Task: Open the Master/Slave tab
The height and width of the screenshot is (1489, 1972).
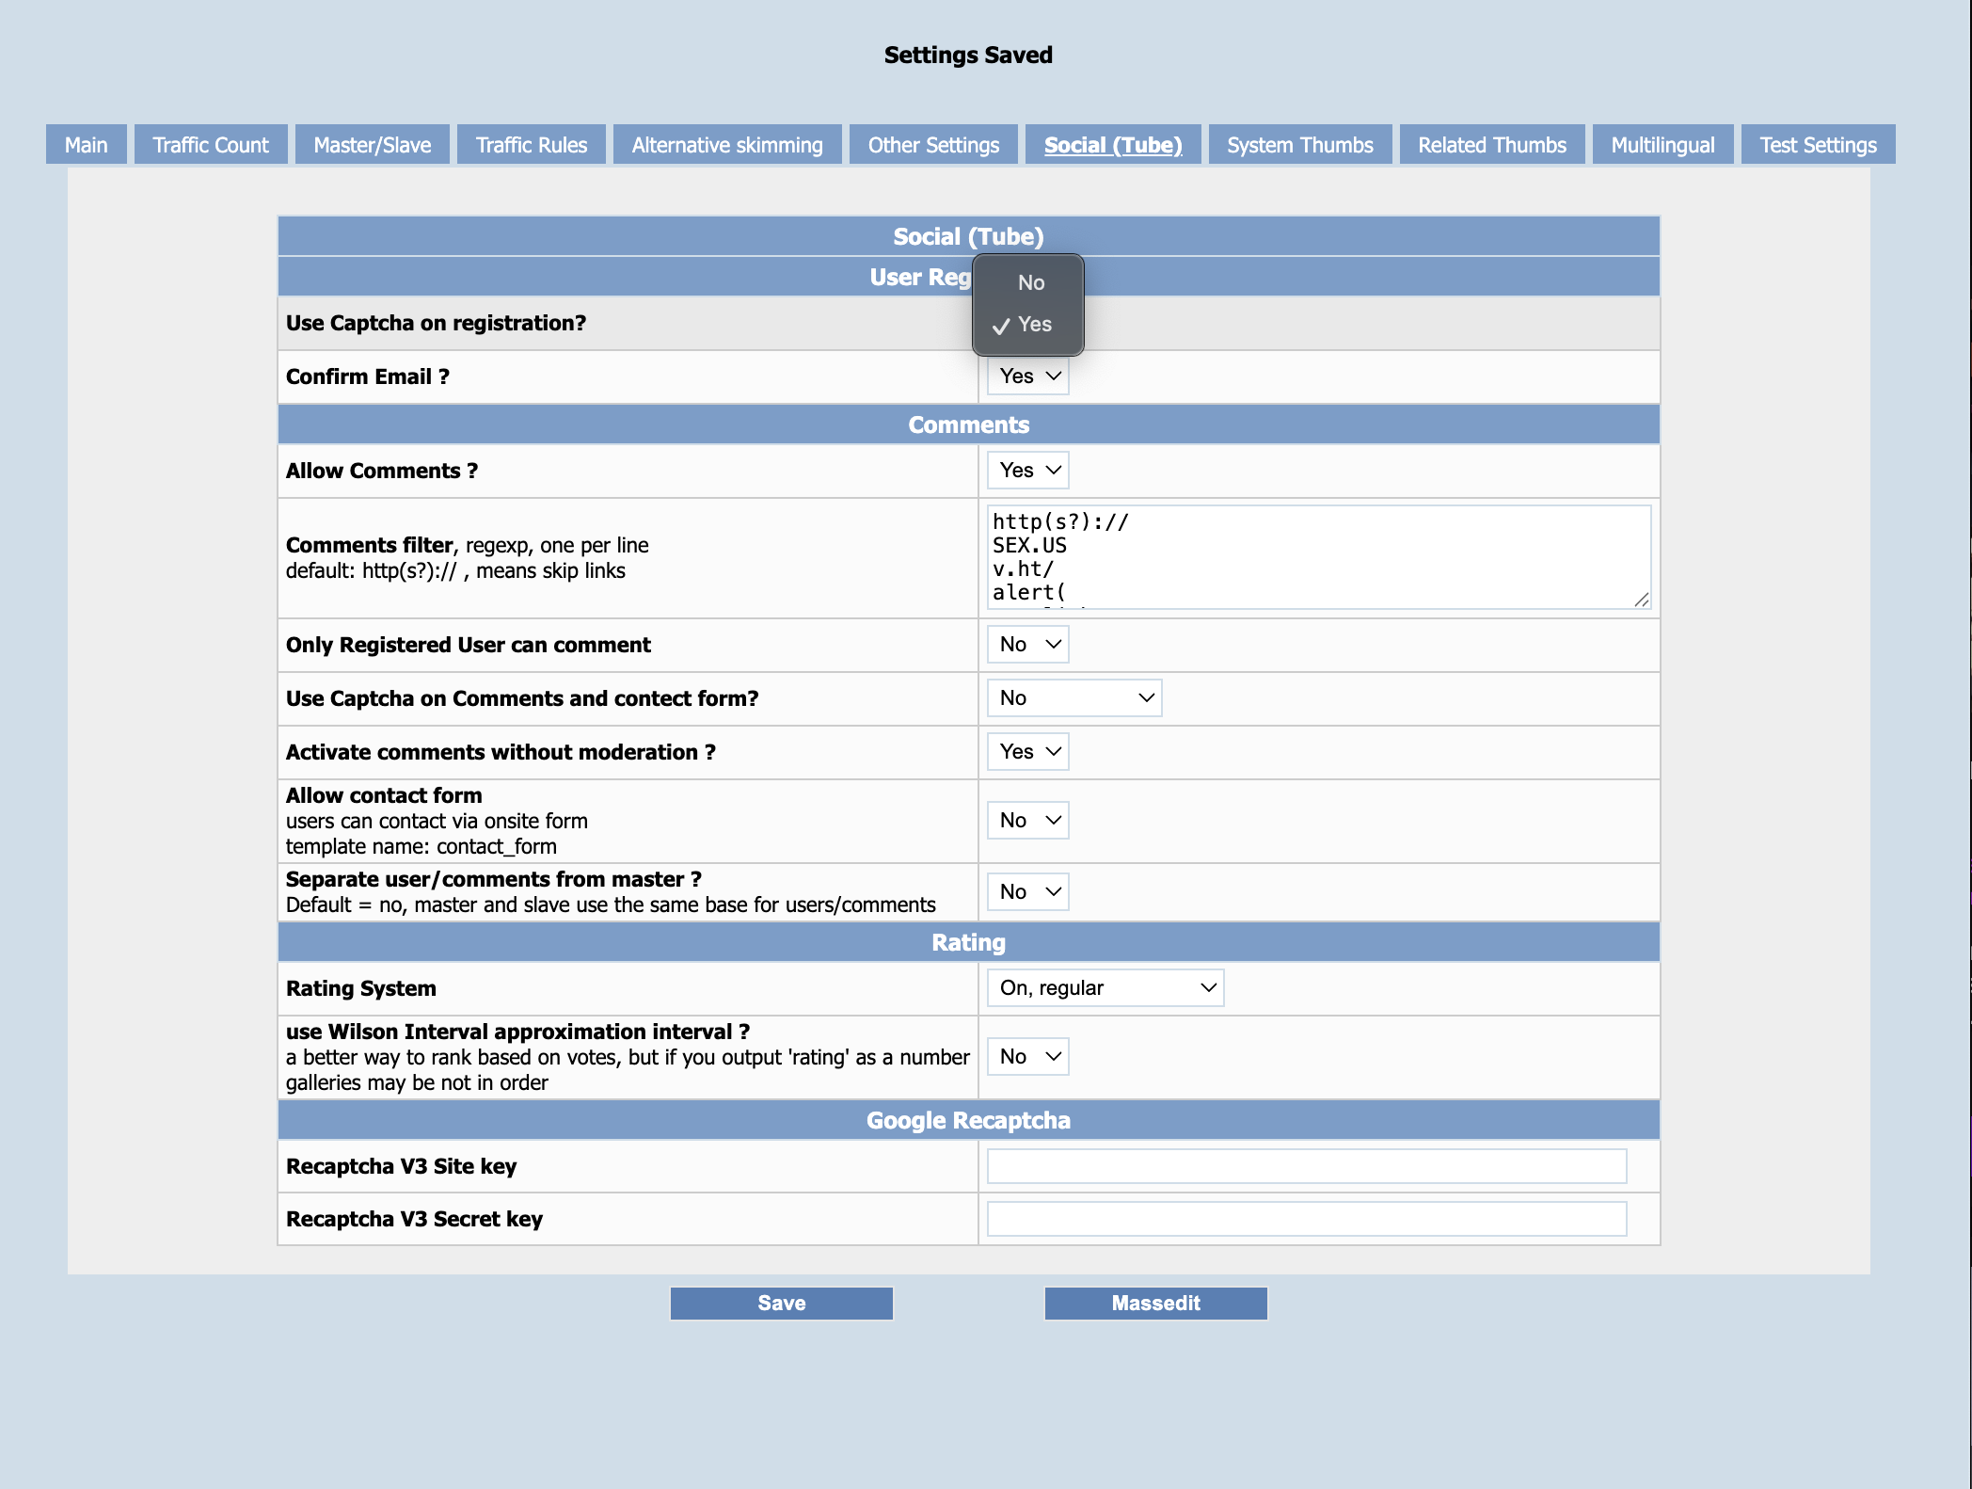Action: pos(373,145)
